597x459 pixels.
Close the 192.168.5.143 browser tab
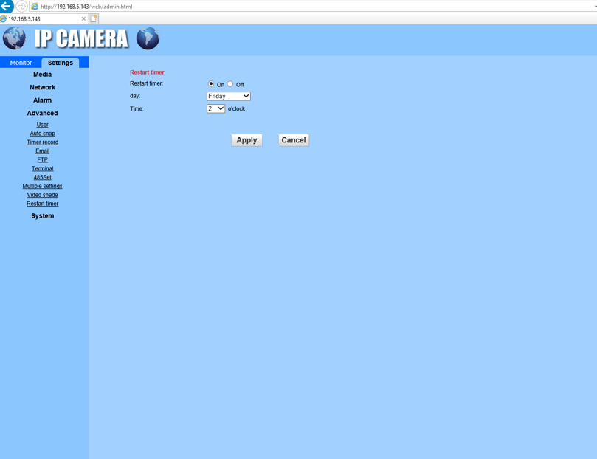[x=83, y=18]
